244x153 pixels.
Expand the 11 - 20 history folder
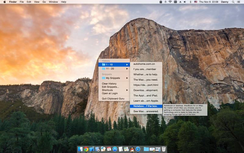[114, 69]
